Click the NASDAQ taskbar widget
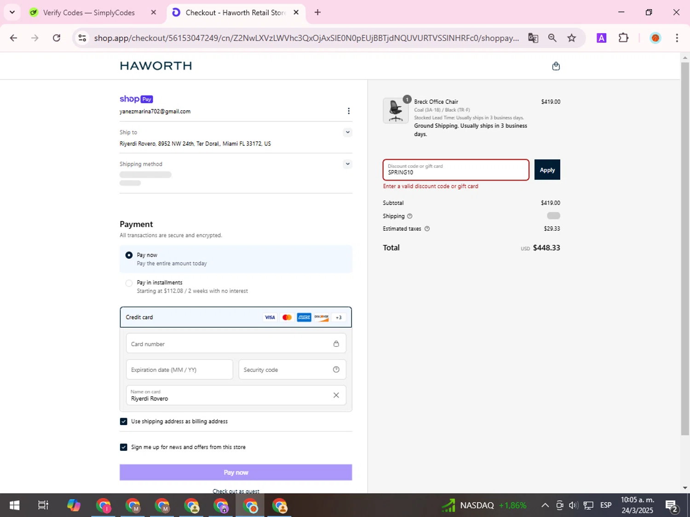This screenshot has height=517, width=690. [484, 506]
